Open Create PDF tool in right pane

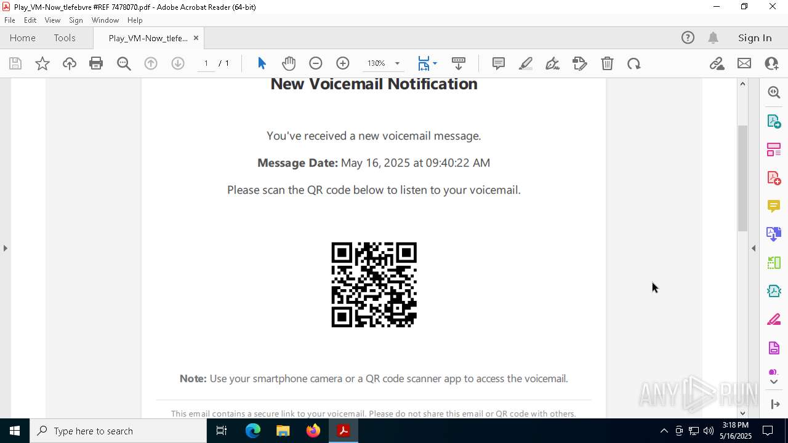774,178
